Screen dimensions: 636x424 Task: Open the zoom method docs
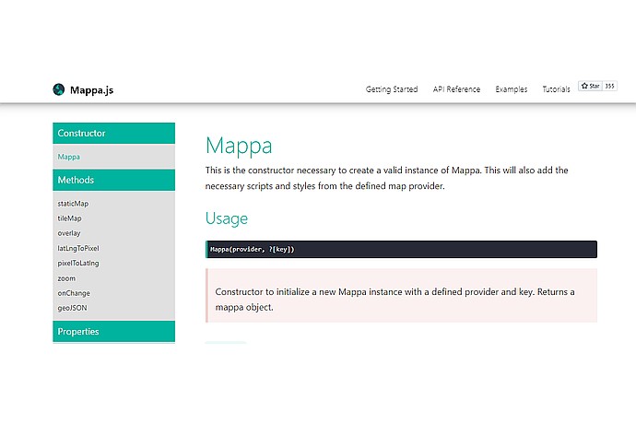point(66,278)
